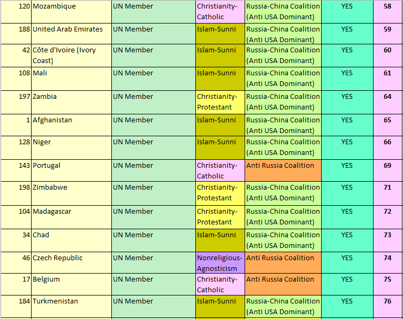Select Chad's YES cell
Image resolution: width=403 pixels, height=319 pixels.
tap(347, 240)
